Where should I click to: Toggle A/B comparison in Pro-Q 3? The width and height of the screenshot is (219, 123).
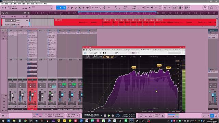131,57
